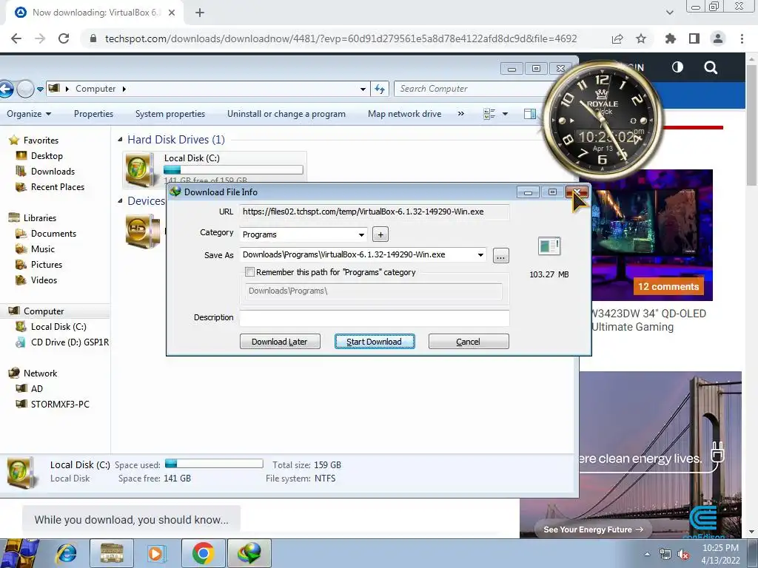Open Desktop in Favorites

[x=47, y=156]
